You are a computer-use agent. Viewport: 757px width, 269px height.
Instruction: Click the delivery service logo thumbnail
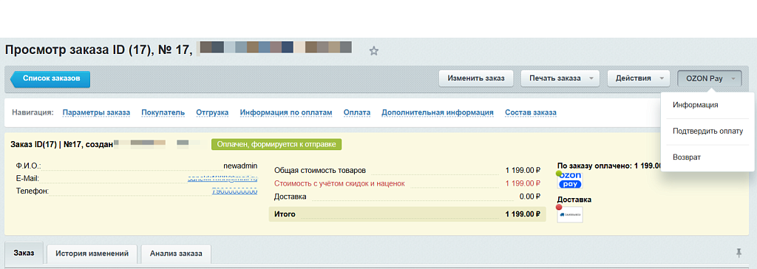click(570, 214)
